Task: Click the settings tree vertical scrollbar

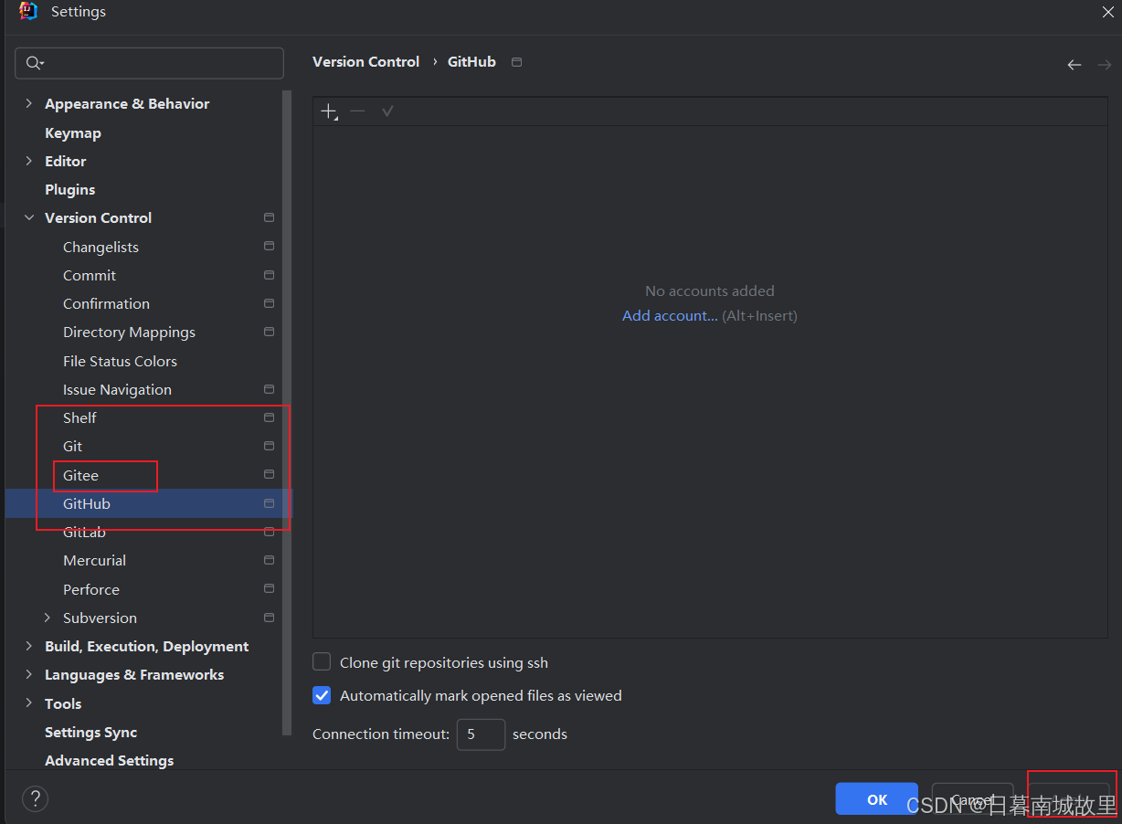Action: [x=287, y=411]
